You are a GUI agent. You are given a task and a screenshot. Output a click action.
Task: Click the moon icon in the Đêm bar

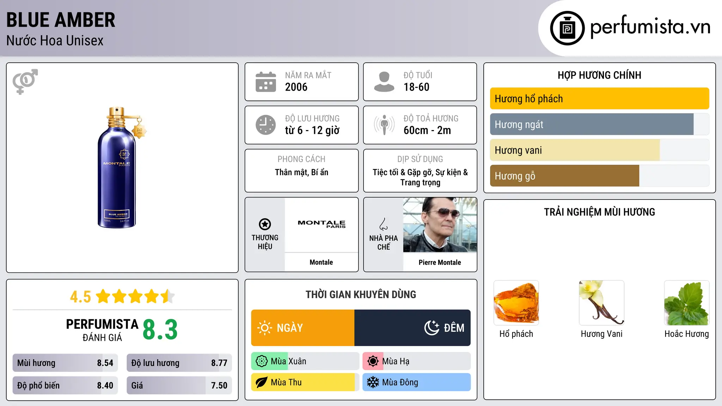click(x=432, y=328)
